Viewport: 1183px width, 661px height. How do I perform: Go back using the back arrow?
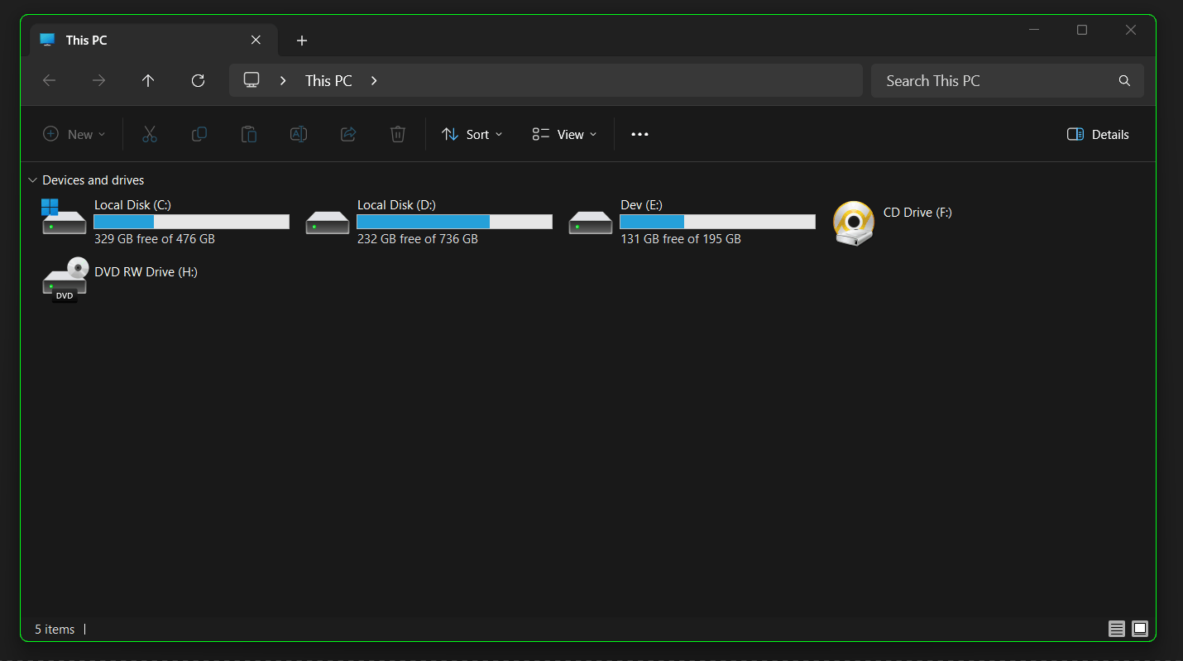pos(50,80)
